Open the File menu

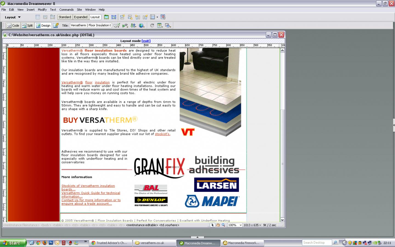(x=4, y=10)
